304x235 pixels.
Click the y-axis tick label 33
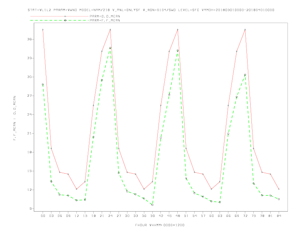[30, 58]
